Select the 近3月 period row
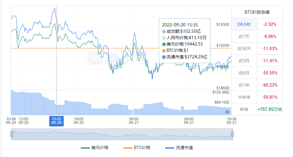The width and height of the screenshot is (293, 157). 244,61
